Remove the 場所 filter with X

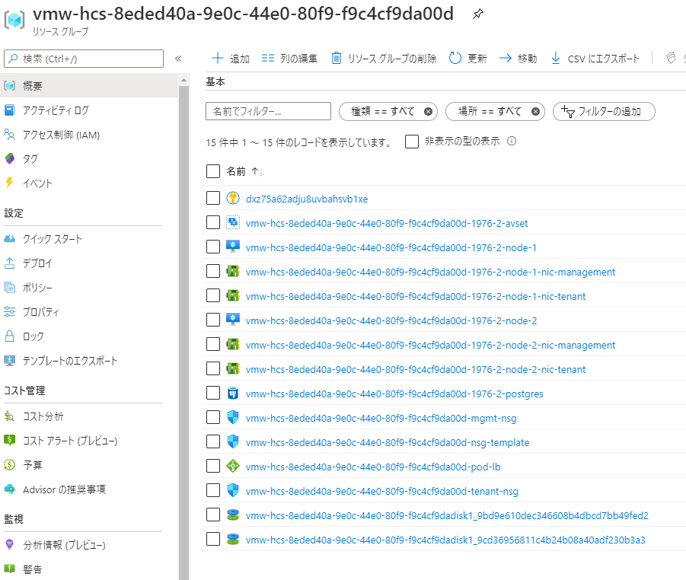pyautogui.click(x=535, y=112)
